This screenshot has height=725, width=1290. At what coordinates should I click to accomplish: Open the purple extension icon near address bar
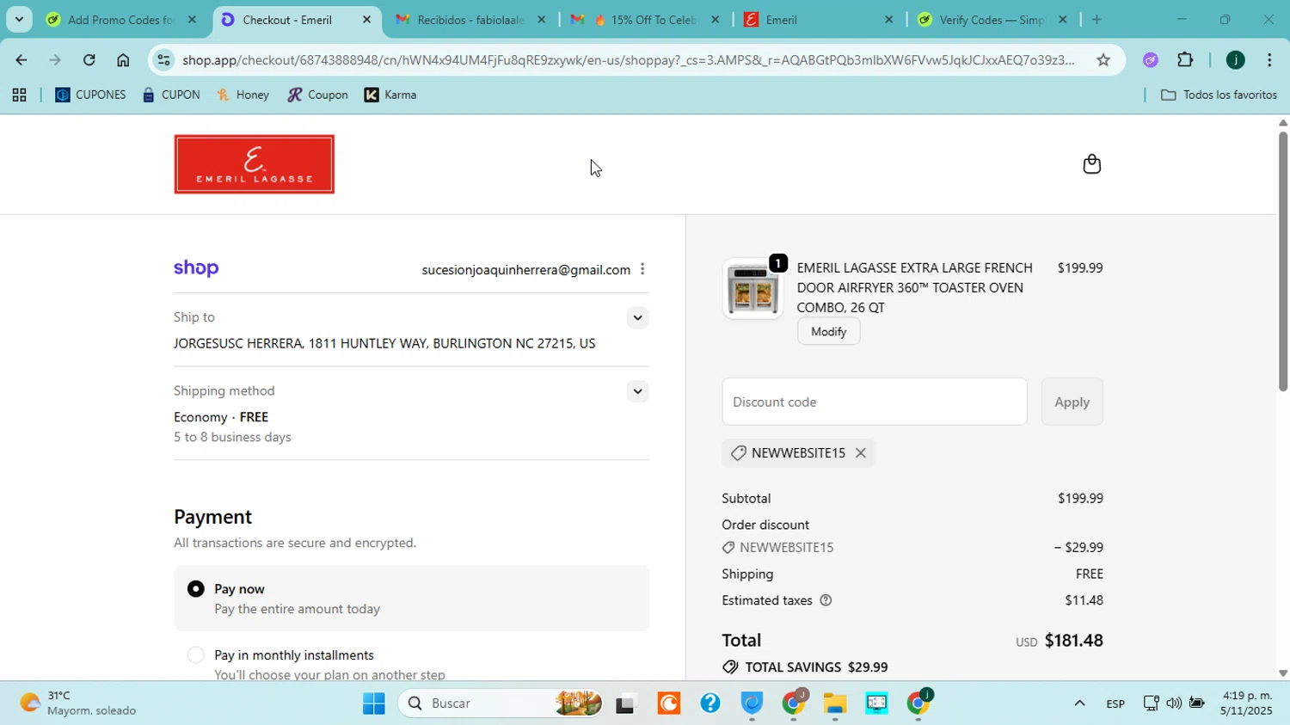(x=1151, y=60)
